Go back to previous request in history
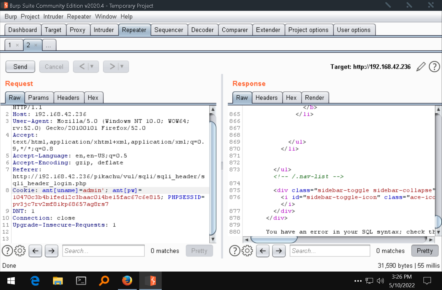The width and height of the screenshot is (442, 290). 82,66
